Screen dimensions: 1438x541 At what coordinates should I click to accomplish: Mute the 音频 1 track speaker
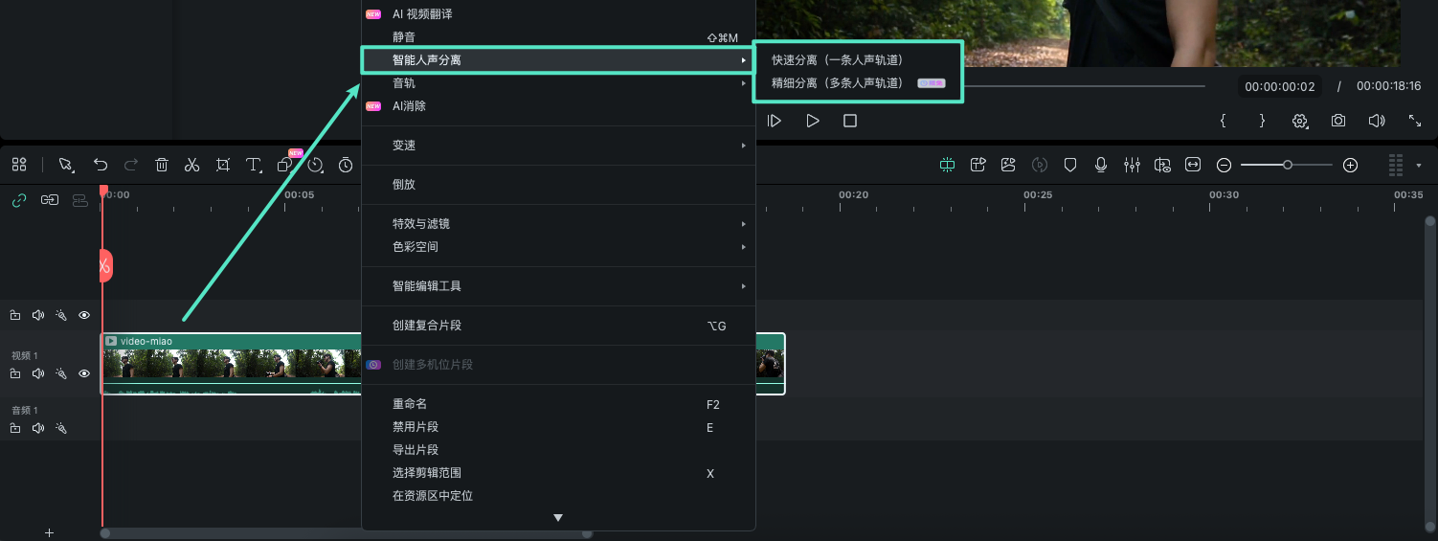click(x=38, y=428)
